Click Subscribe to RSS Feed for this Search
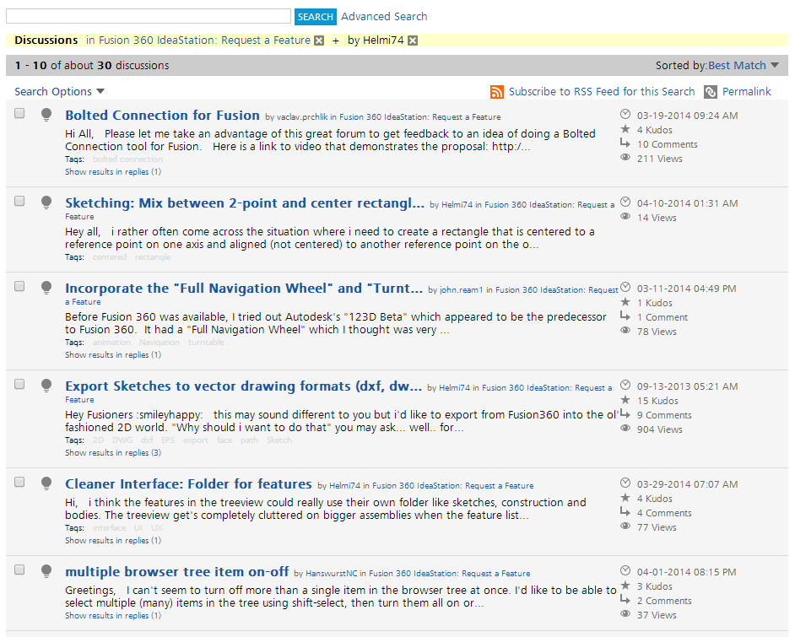 602,92
